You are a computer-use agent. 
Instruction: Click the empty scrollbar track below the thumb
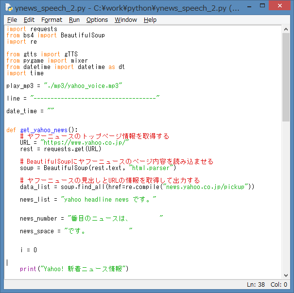click(286, 194)
